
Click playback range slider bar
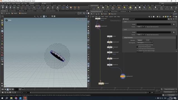point(88,92)
